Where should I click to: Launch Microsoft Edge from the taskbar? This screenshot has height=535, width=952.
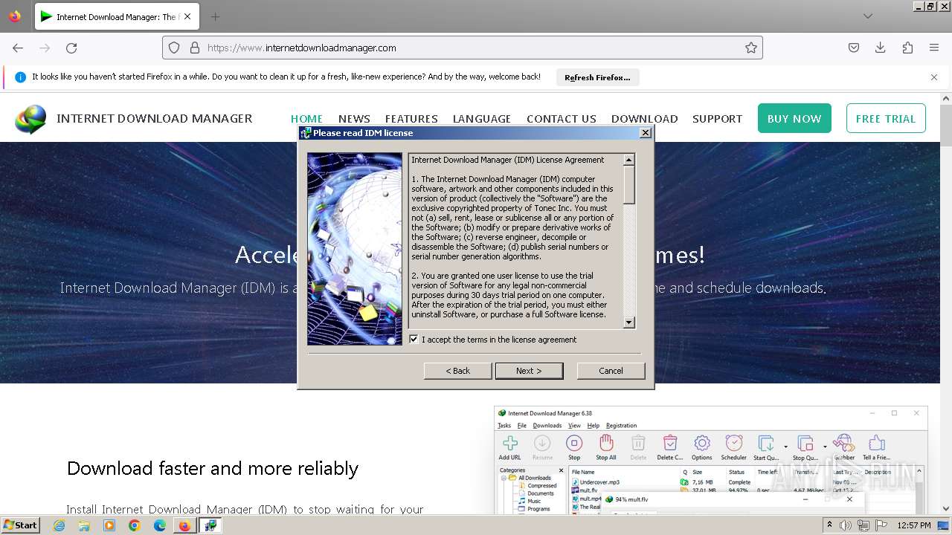[160, 525]
